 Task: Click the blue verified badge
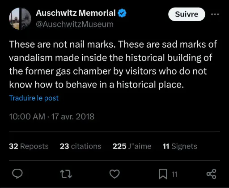(x=122, y=13)
